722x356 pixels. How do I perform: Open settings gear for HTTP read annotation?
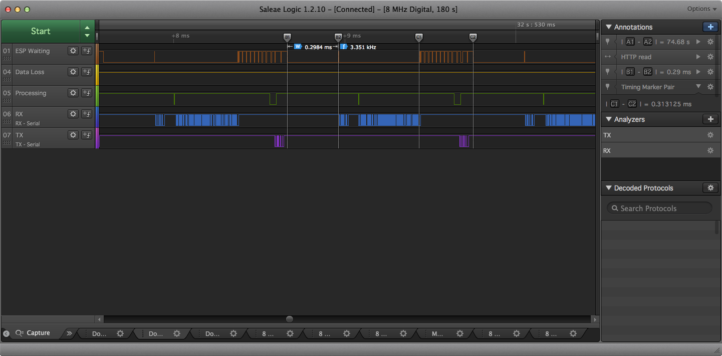pyautogui.click(x=710, y=57)
